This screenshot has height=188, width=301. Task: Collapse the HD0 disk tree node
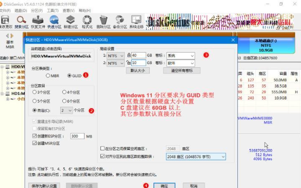point(2,67)
